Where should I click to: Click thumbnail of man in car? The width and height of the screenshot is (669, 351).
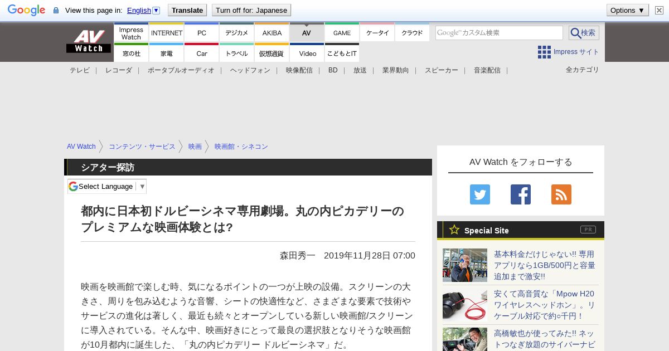[465, 339]
